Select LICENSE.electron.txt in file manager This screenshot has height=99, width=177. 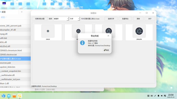[x=15, y=55]
